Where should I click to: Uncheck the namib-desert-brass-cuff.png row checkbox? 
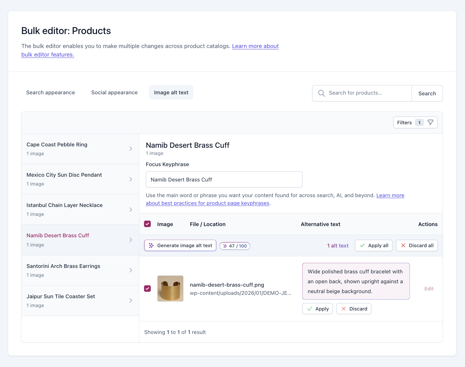[147, 288]
